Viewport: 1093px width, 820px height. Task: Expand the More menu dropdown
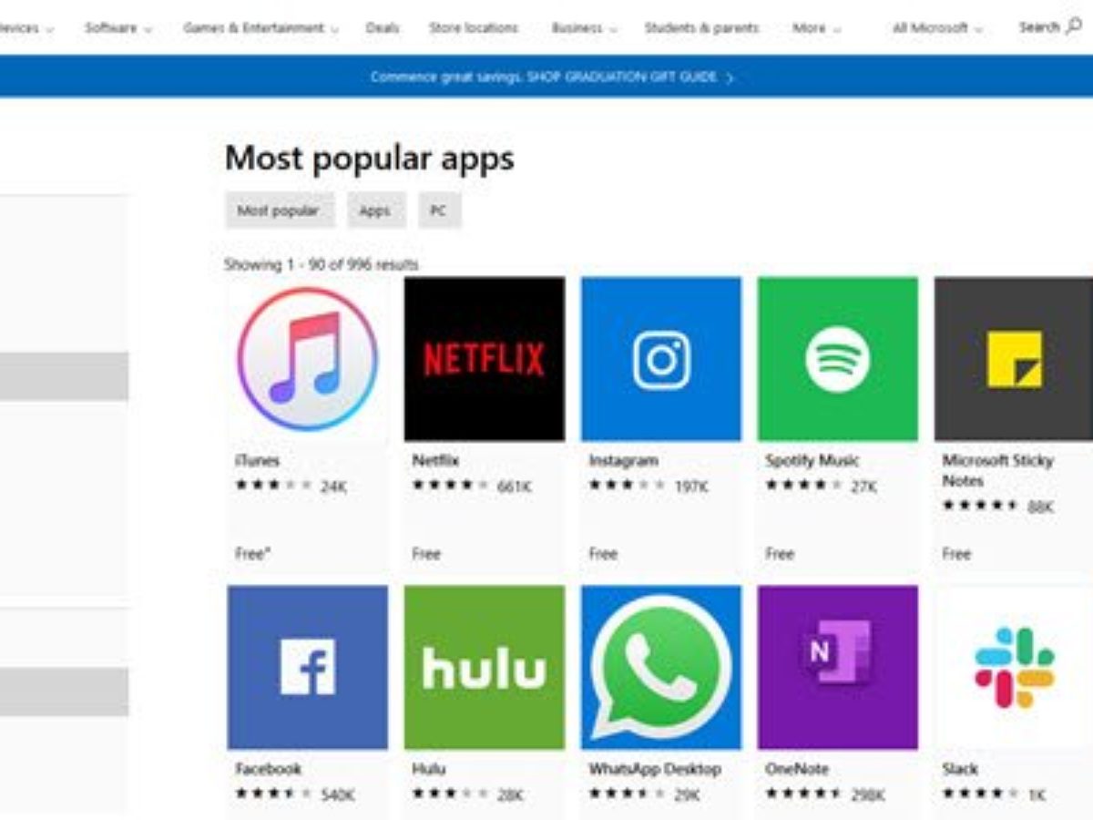click(x=816, y=28)
